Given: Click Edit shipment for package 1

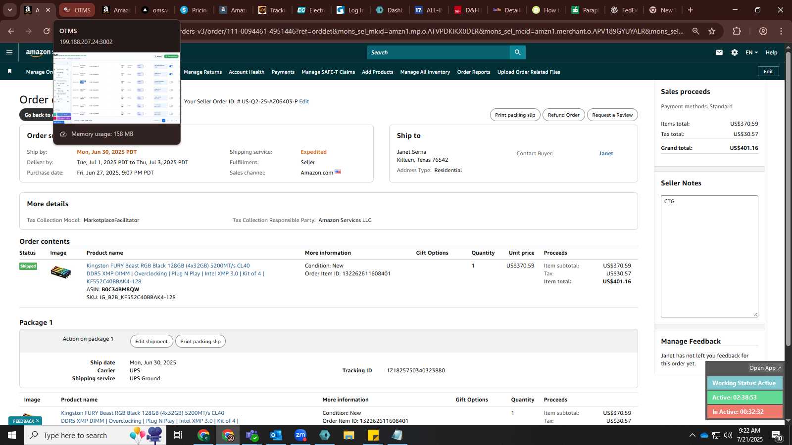Looking at the screenshot, I should click(x=151, y=341).
